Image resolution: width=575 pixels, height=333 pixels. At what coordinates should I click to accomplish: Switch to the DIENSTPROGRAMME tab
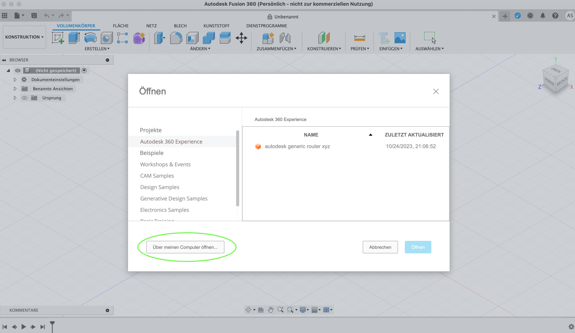click(267, 26)
